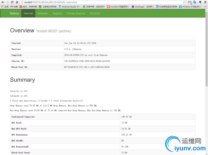Click the 'Configured Capacity:' label

point(23,117)
